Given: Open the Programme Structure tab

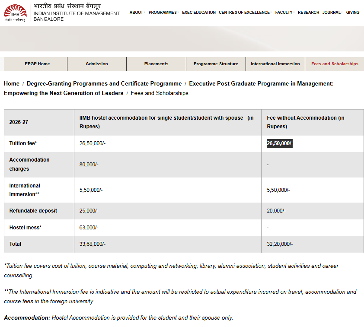Looking at the screenshot, I should 216,64.
